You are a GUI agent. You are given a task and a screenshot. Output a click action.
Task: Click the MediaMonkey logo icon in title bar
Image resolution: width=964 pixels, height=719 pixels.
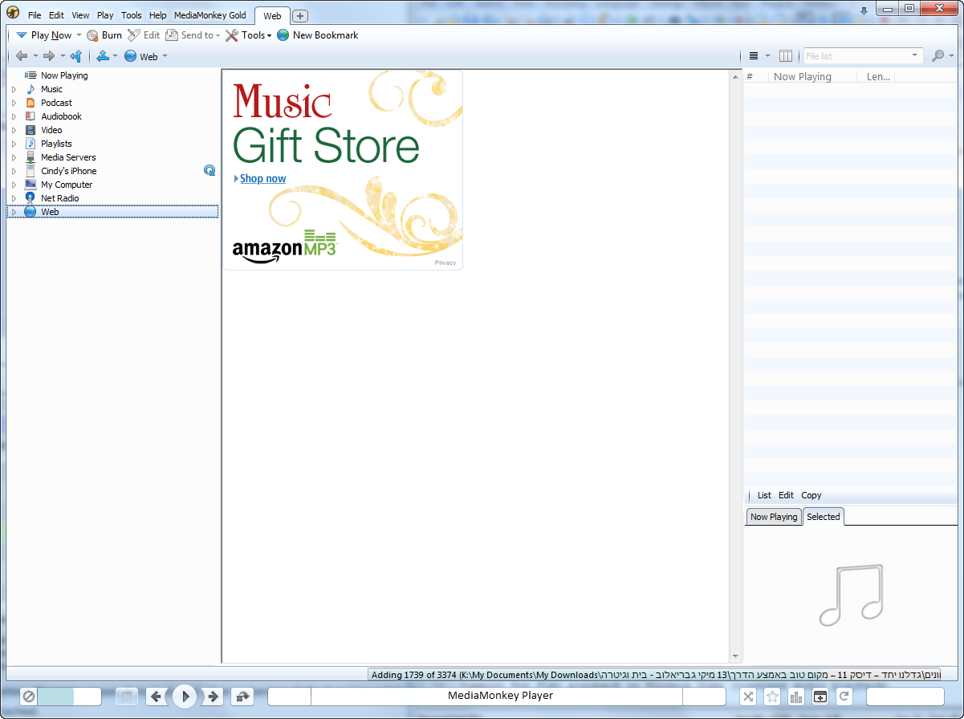pyautogui.click(x=13, y=14)
